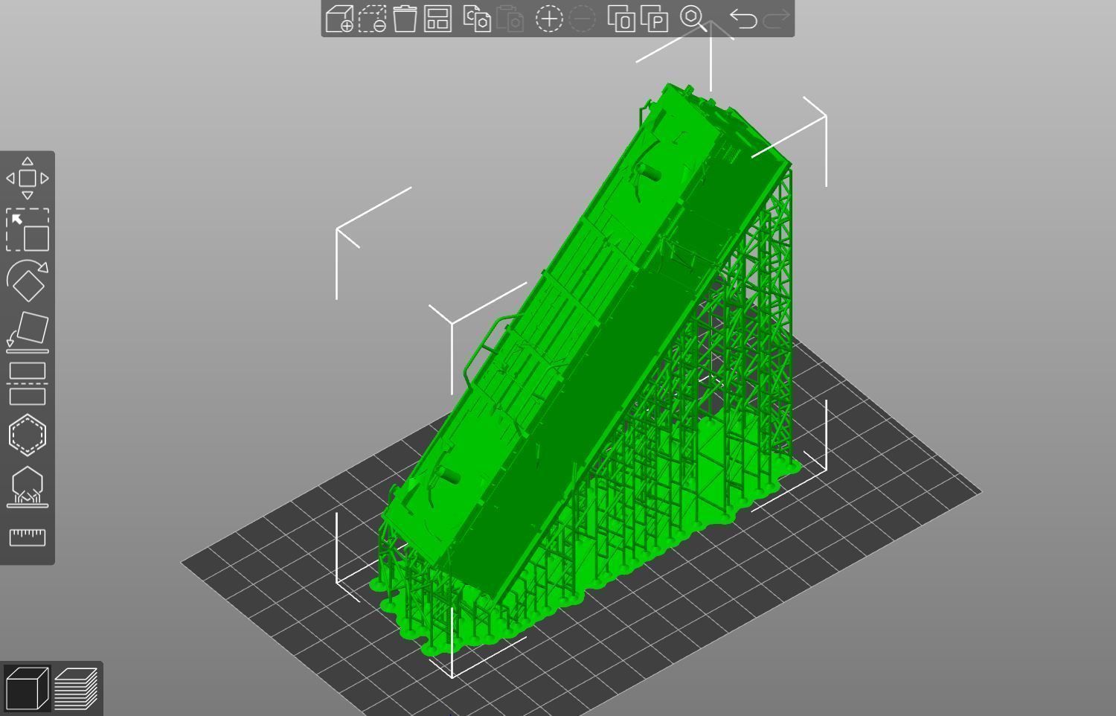This screenshot has width=1116, height=716.
Task: Click the greyed-out Remove instance minus icon
Action: click(582, 19)
